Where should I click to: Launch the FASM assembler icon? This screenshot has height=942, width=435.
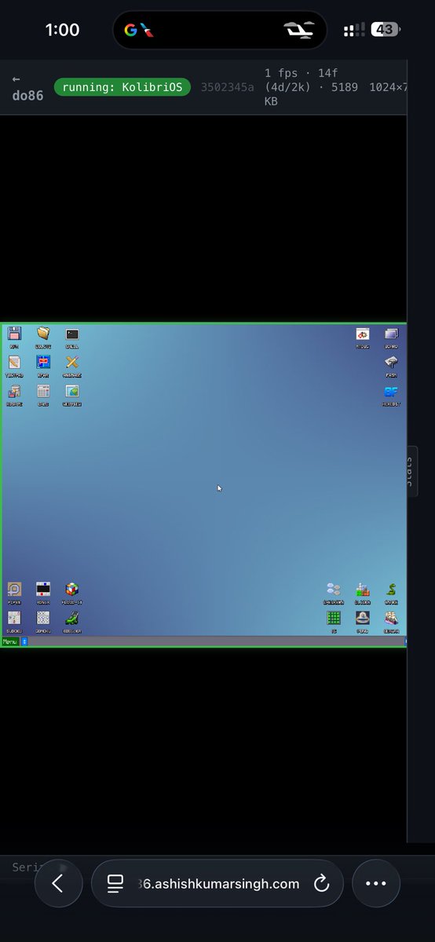[x=391, y=362]
